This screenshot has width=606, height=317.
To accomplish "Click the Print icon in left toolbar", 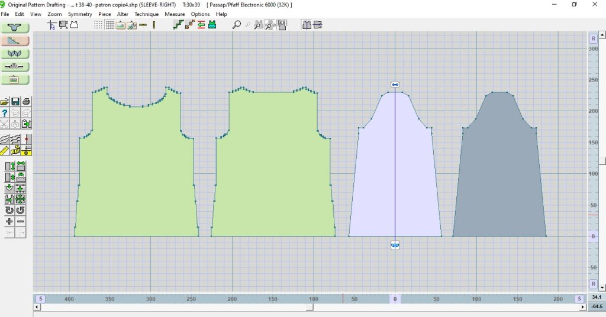I will pyautogui.click(x=26, y=101).
